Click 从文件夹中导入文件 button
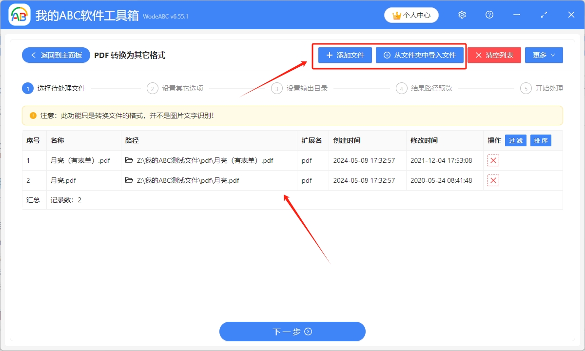Viewport: 585px width, 351px height. [x=419, y=55]
